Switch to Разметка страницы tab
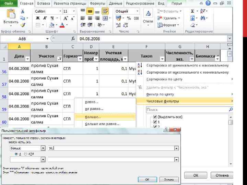The image size is (247, 185). tap(70, 3)
